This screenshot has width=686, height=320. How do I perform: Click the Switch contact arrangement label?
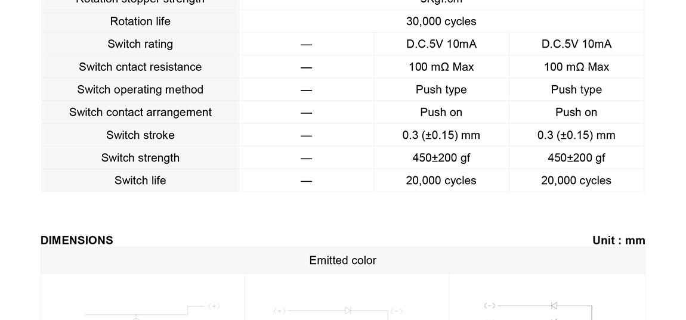[140, 112]
